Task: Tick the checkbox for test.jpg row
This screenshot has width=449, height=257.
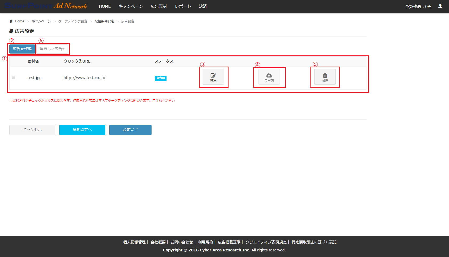Action: [x=14, y=77]
